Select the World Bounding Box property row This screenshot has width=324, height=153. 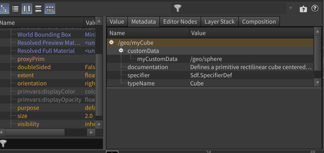pyautogui.click(x=44, y=35)
